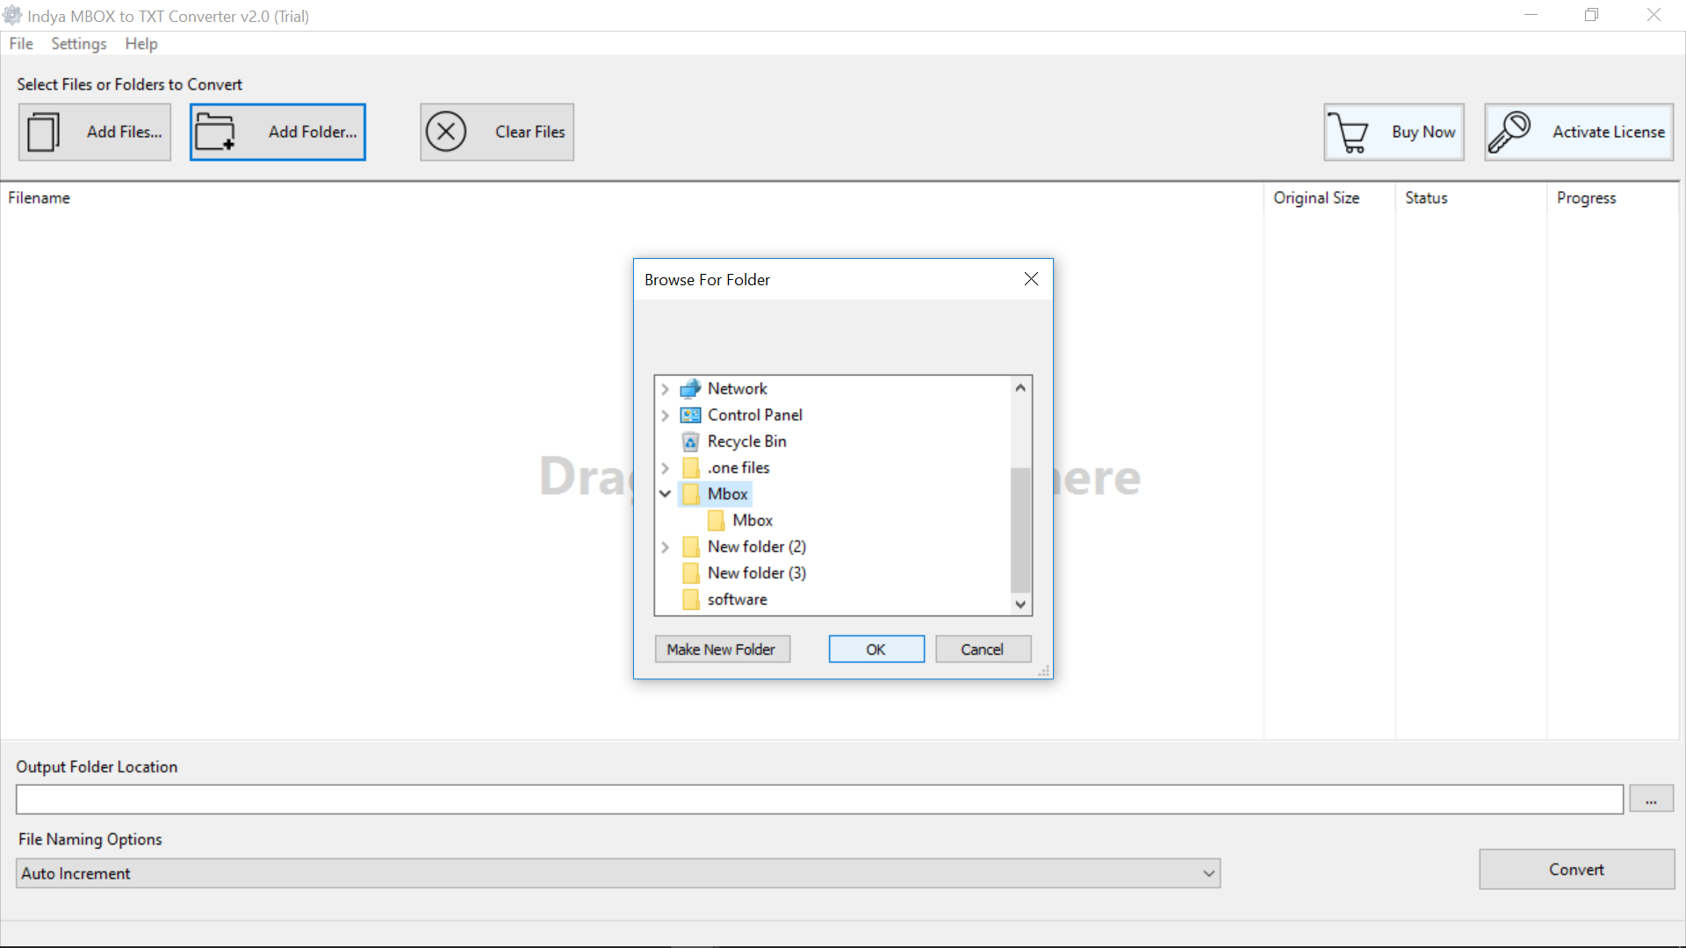This screenshot has width=1686, height=948.
Task: Select the 'Network' row text
Action: pos(738,388)
